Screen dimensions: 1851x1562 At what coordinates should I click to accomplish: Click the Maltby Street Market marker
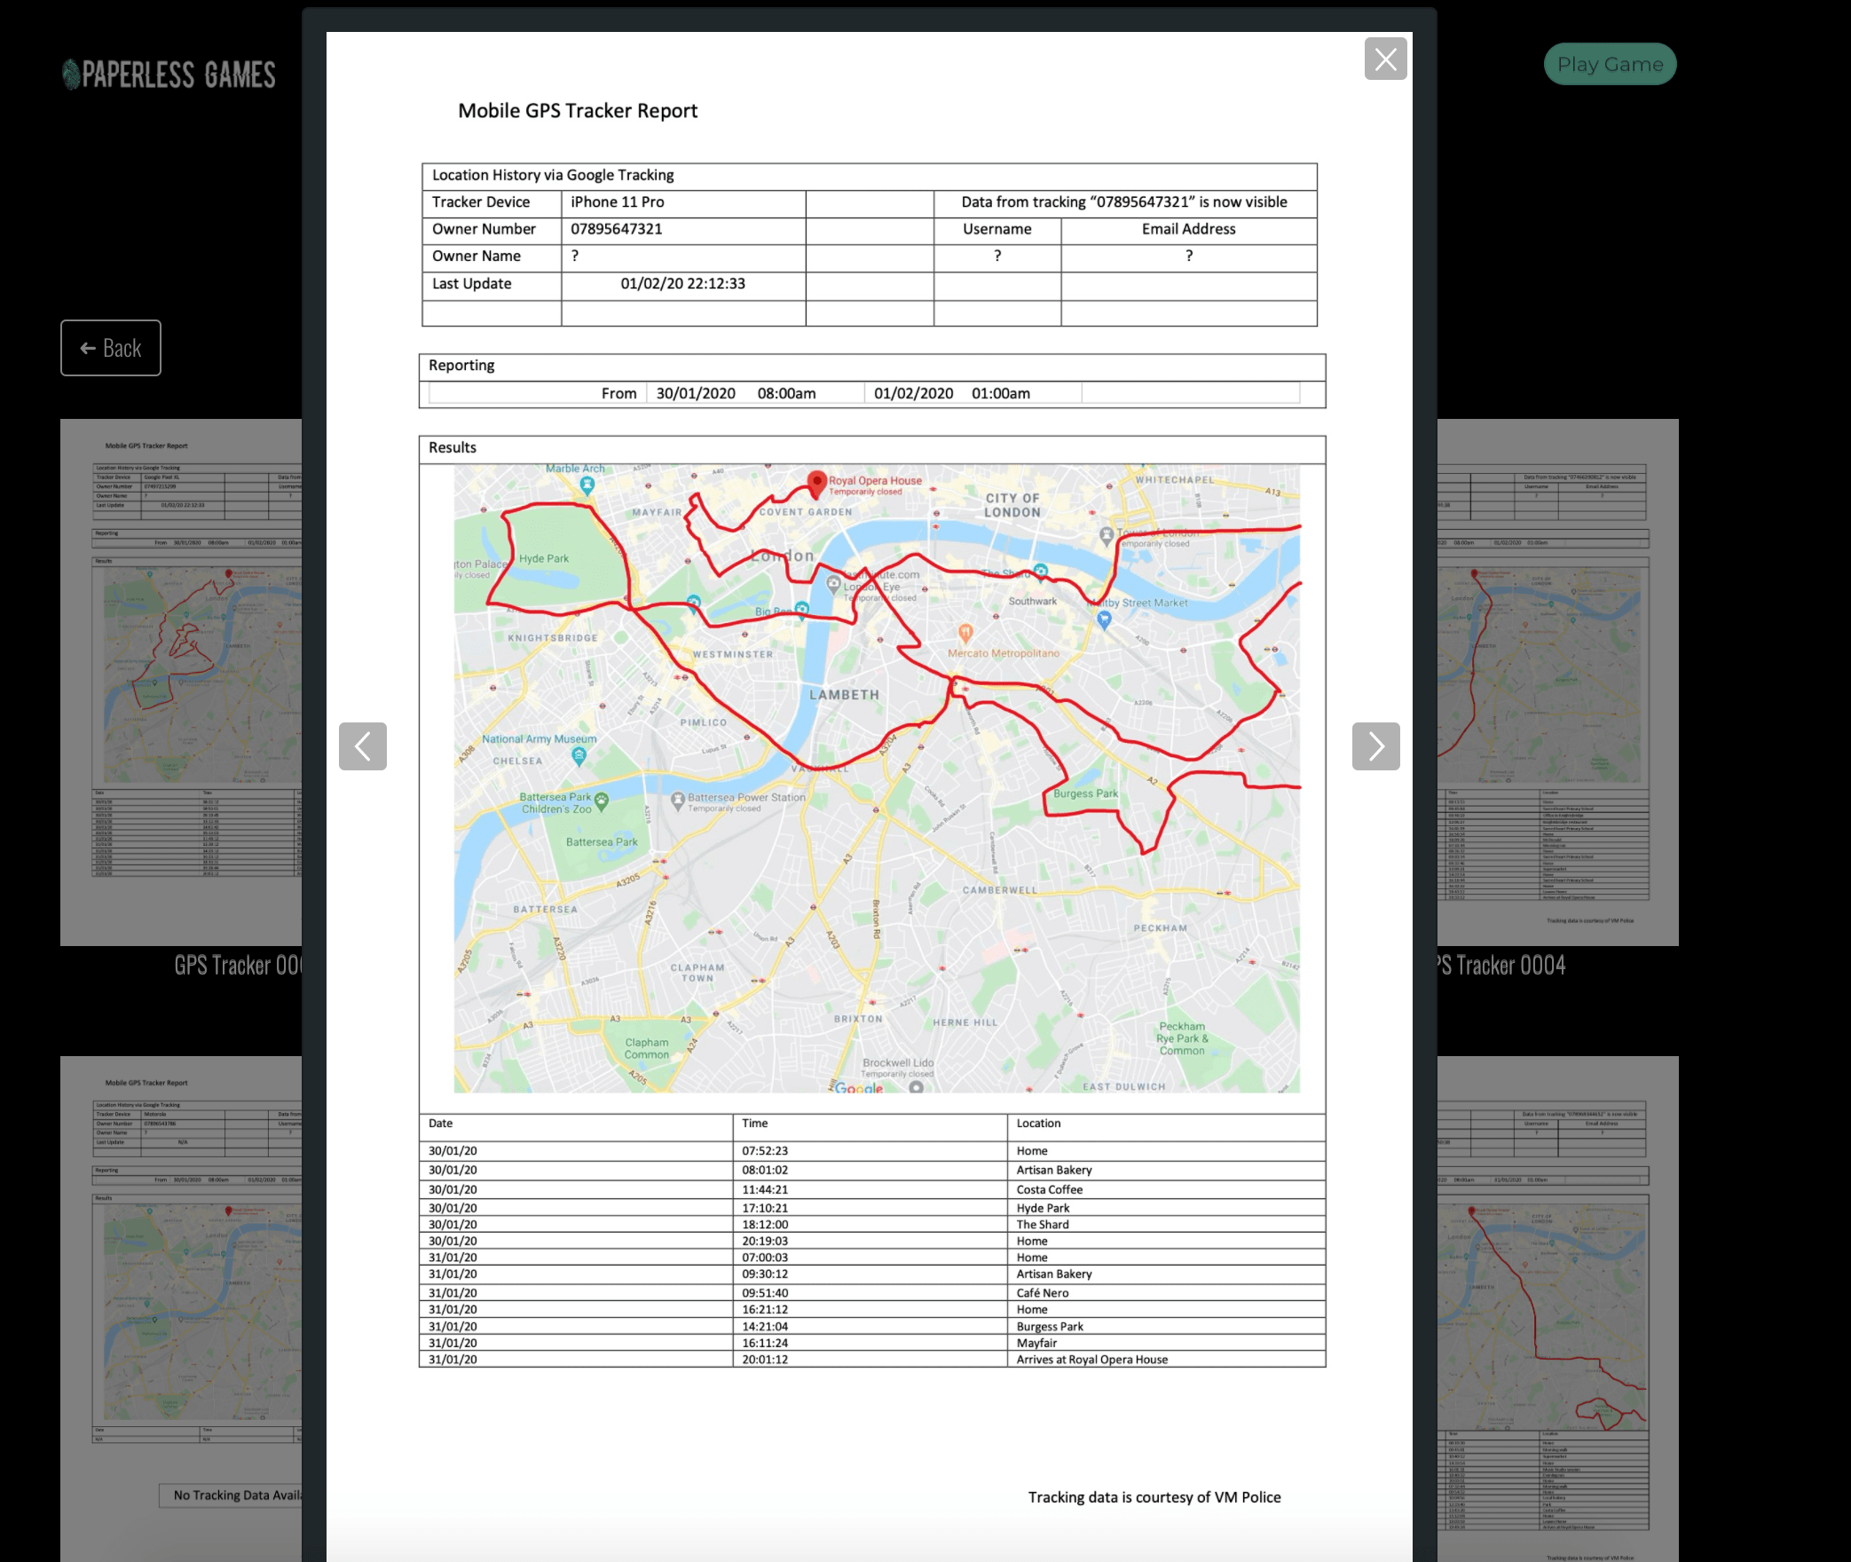coord(1104,619)
